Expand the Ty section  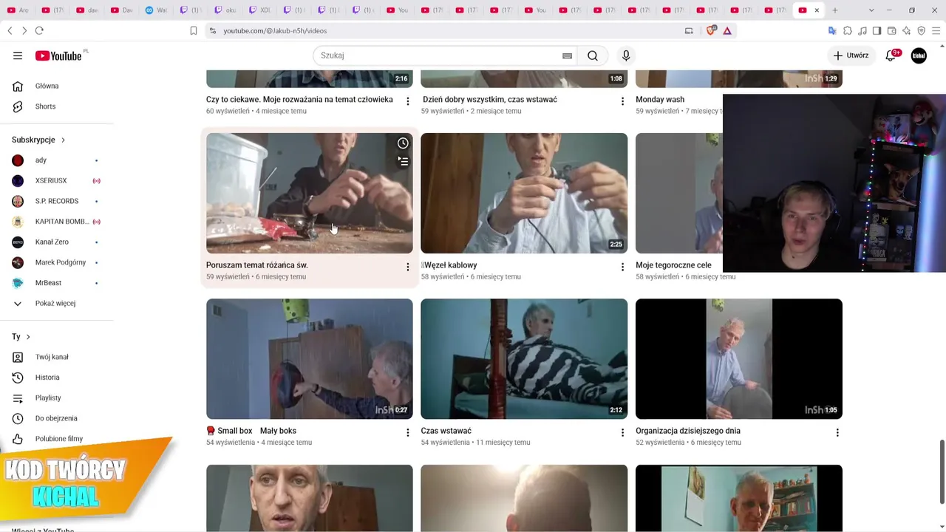click(21, 337)
